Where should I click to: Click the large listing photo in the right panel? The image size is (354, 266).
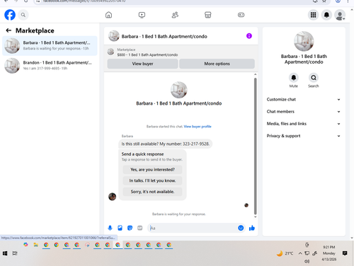point(304,41)
